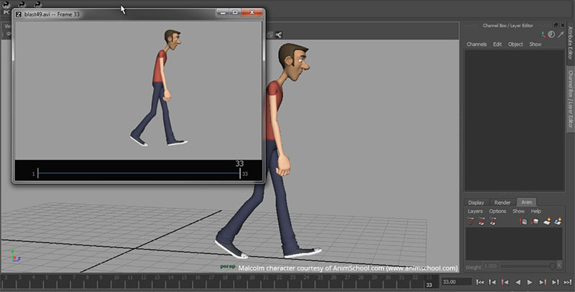This screenshot has width=575, height=292.
Task: Switch to the Display layer tab
Action: pyautogui.click(x=476, y=202)
